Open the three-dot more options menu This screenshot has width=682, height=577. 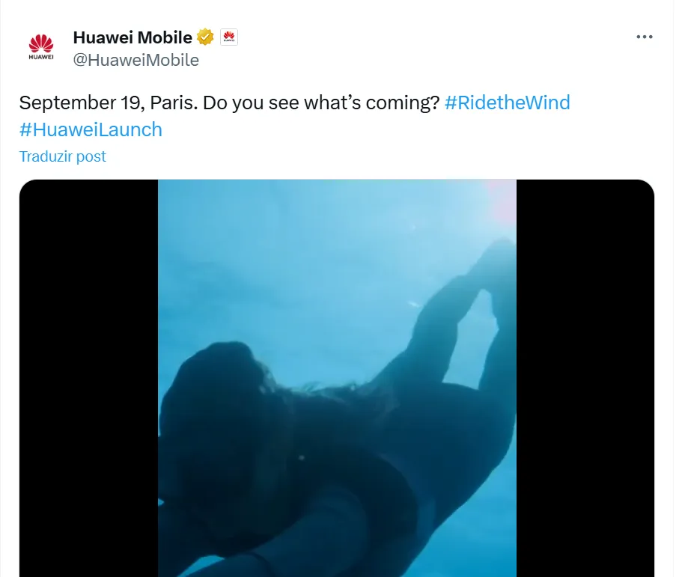pos(644,37)
